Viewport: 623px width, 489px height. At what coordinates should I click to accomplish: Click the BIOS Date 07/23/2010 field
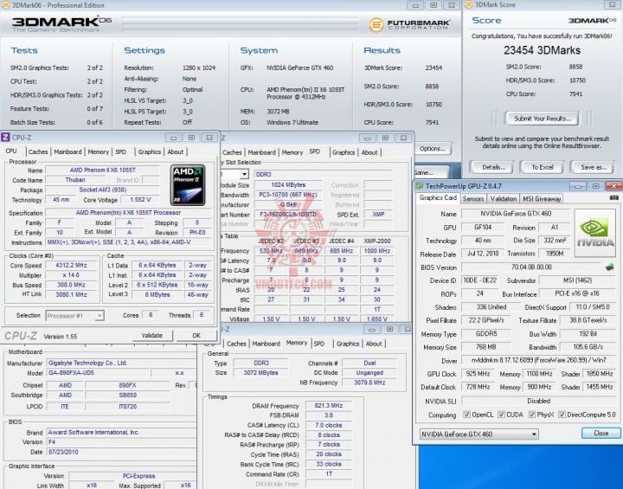pyautogui.click(x=121, y=452)
